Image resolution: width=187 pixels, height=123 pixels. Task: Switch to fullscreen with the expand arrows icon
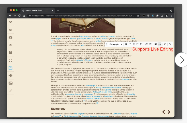tap(11, 60)
